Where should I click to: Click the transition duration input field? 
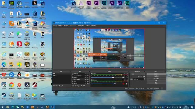tap(138, 79)
